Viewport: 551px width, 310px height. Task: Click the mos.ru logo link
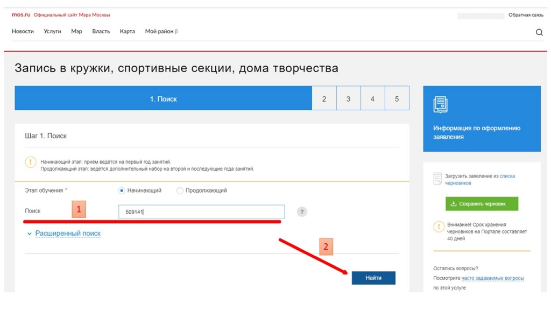coord(21,15)
